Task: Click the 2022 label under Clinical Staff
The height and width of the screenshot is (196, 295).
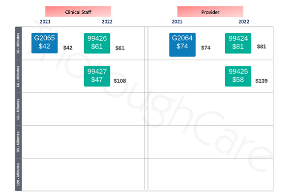Action: coord(107,22)
